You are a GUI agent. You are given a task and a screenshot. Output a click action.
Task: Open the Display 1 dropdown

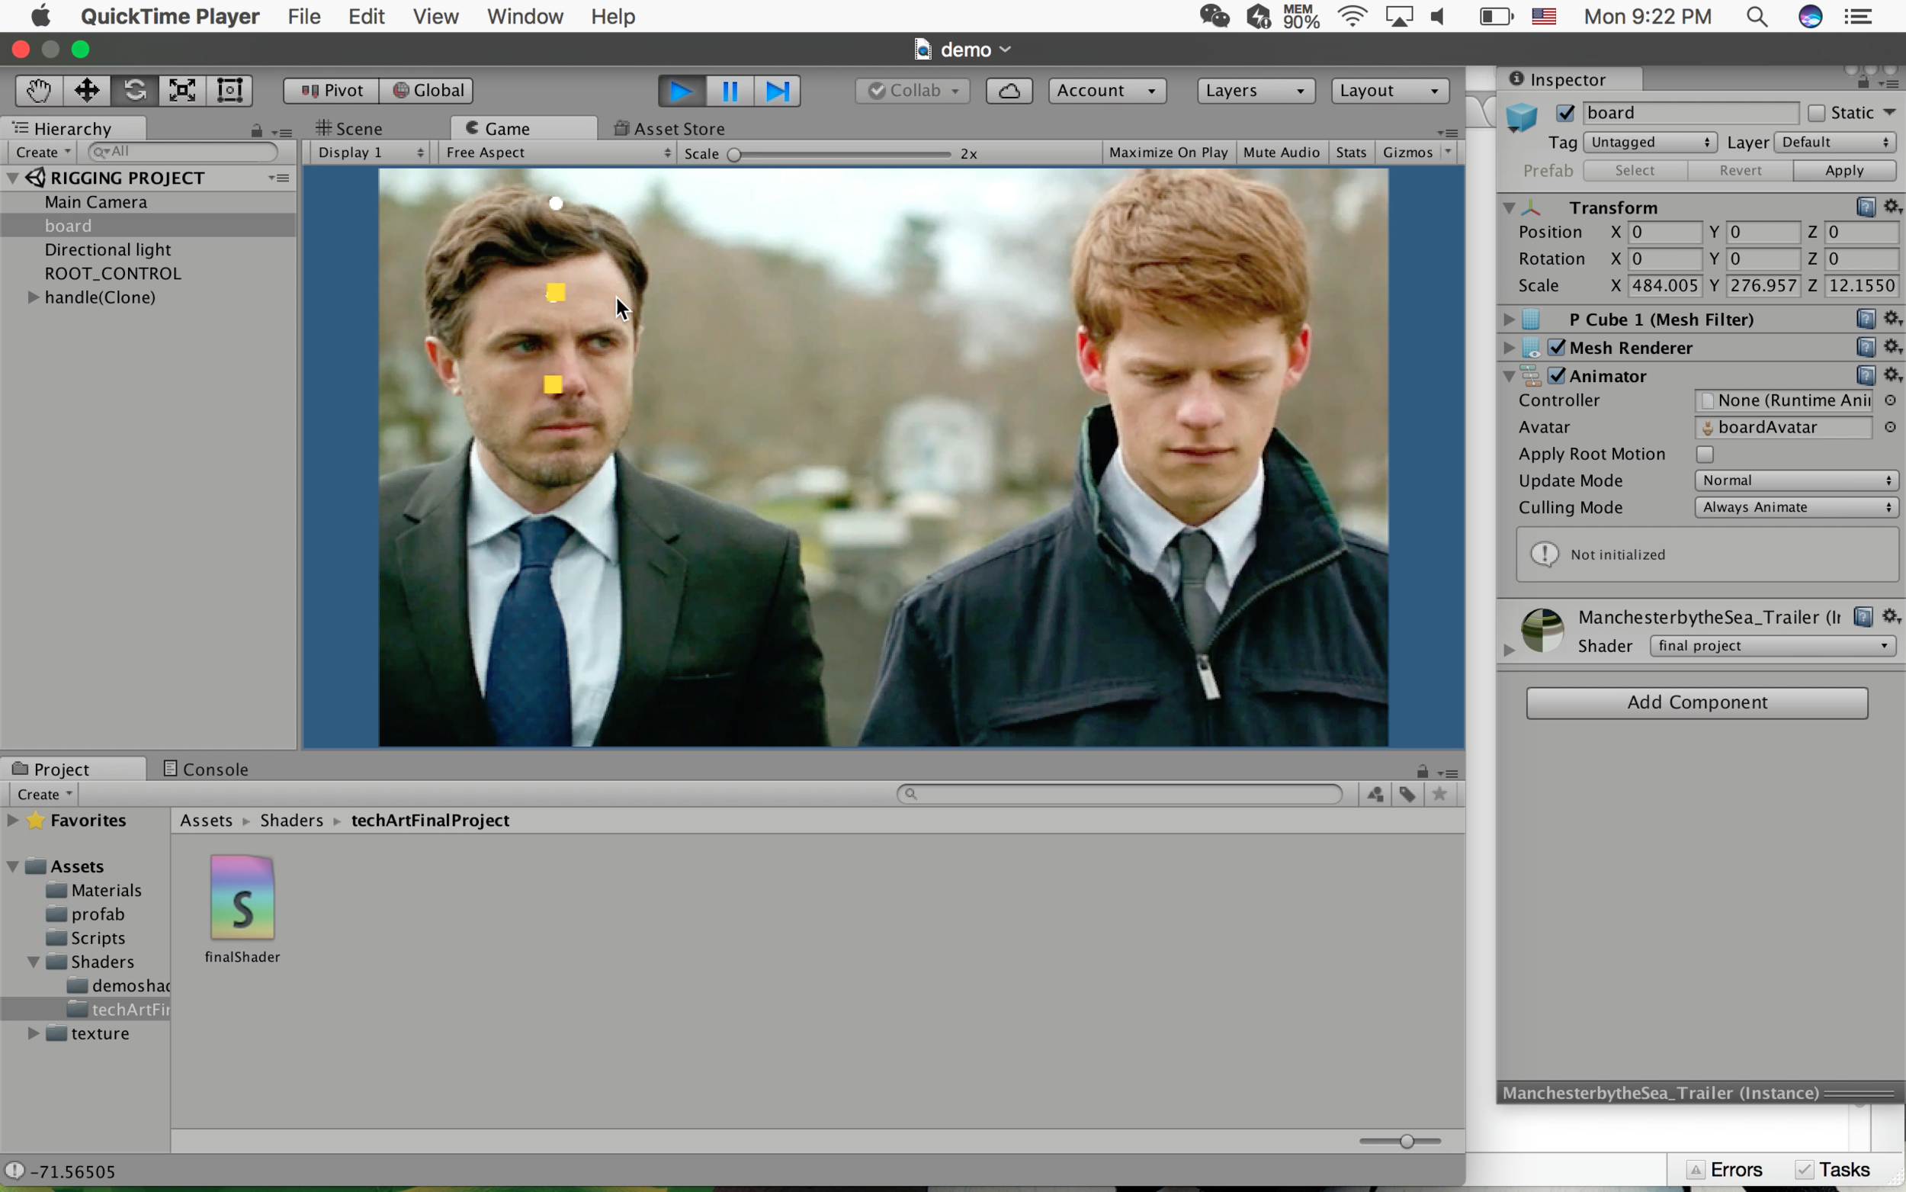pos(371,153)
